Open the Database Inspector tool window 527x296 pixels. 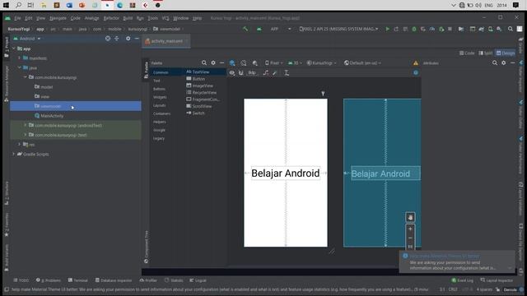(114, 280)
